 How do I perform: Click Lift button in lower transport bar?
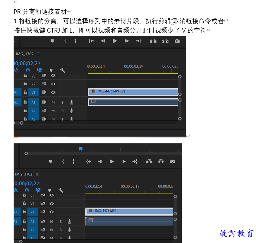tap(149, 161)
